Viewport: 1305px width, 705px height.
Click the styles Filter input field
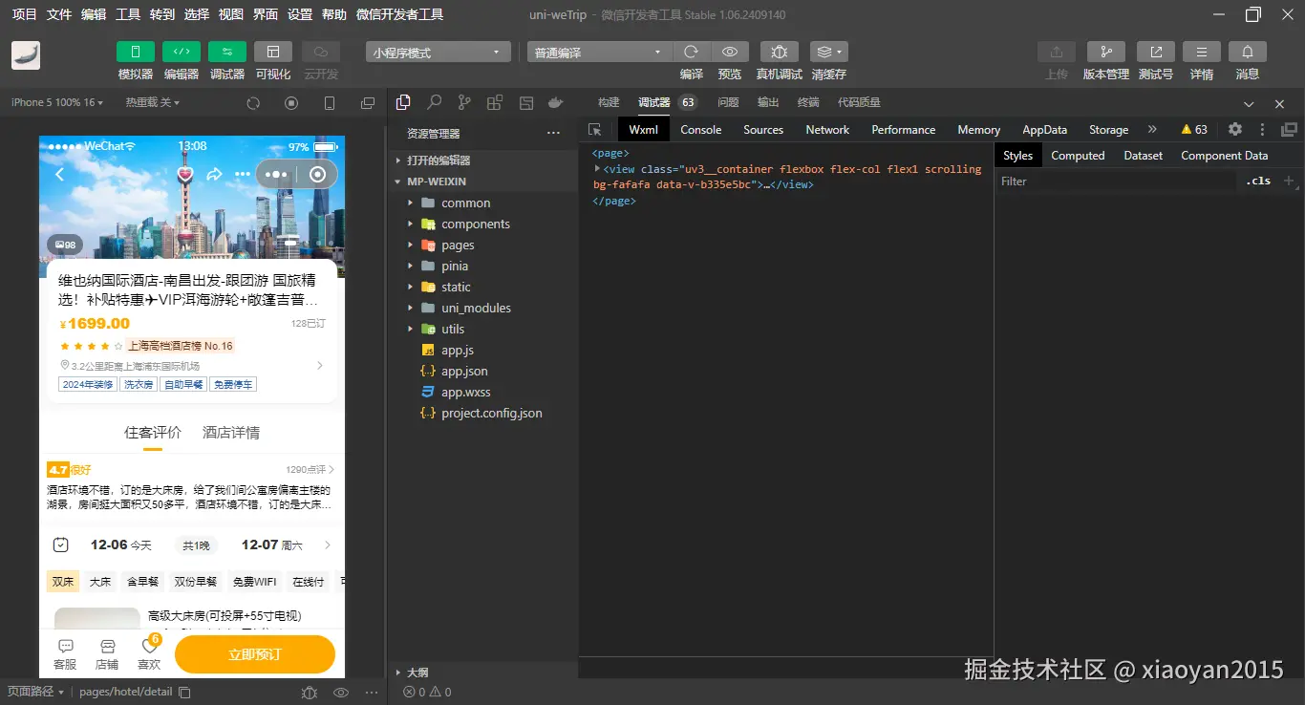pos(1114,181)
